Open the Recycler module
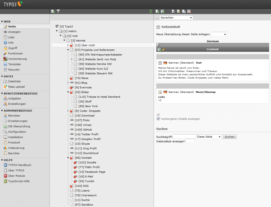Viewport: 271px width, 207px height. pyautogui.click(x=14, y=70)
